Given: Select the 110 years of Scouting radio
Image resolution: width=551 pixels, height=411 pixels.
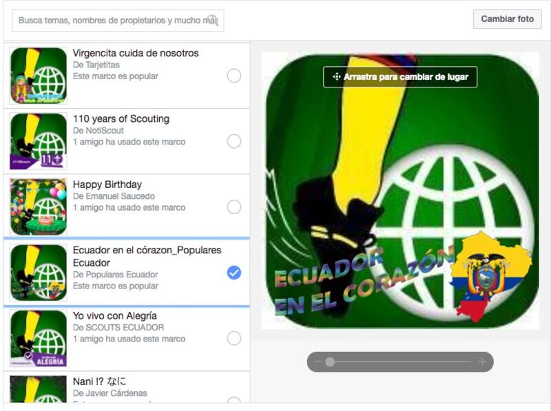Looking at the screenshot, I should click(234, 141).
